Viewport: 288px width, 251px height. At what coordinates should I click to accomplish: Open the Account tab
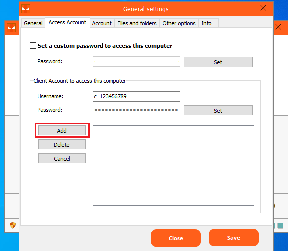pyautogui.click(x=102, y=23)
